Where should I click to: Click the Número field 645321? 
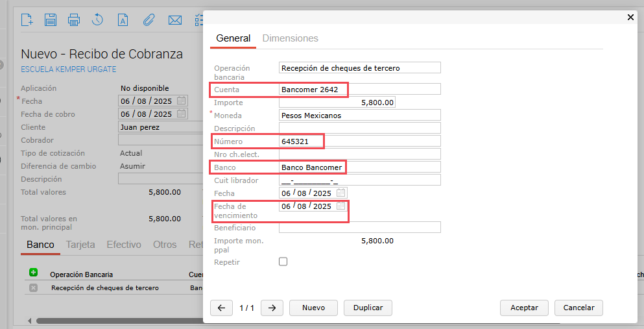(x=360, y=141)
